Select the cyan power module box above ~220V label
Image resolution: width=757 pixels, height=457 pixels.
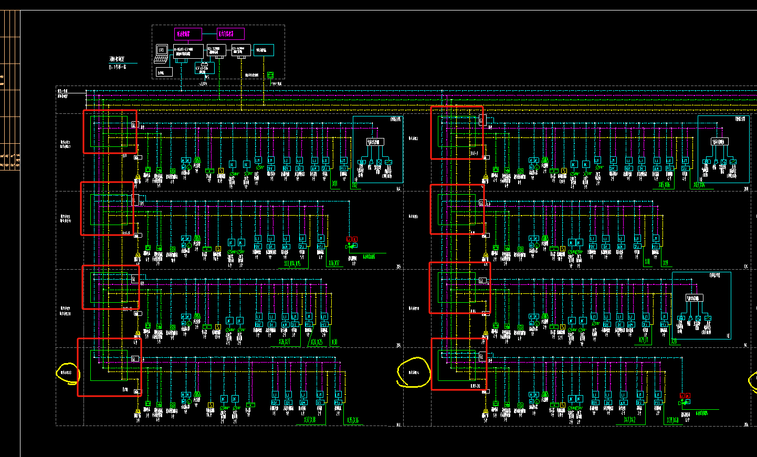(x=205, y=68)
